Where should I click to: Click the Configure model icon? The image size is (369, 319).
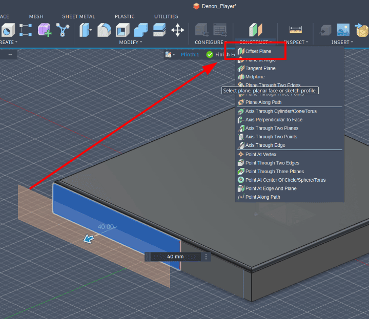pos(202,30)
